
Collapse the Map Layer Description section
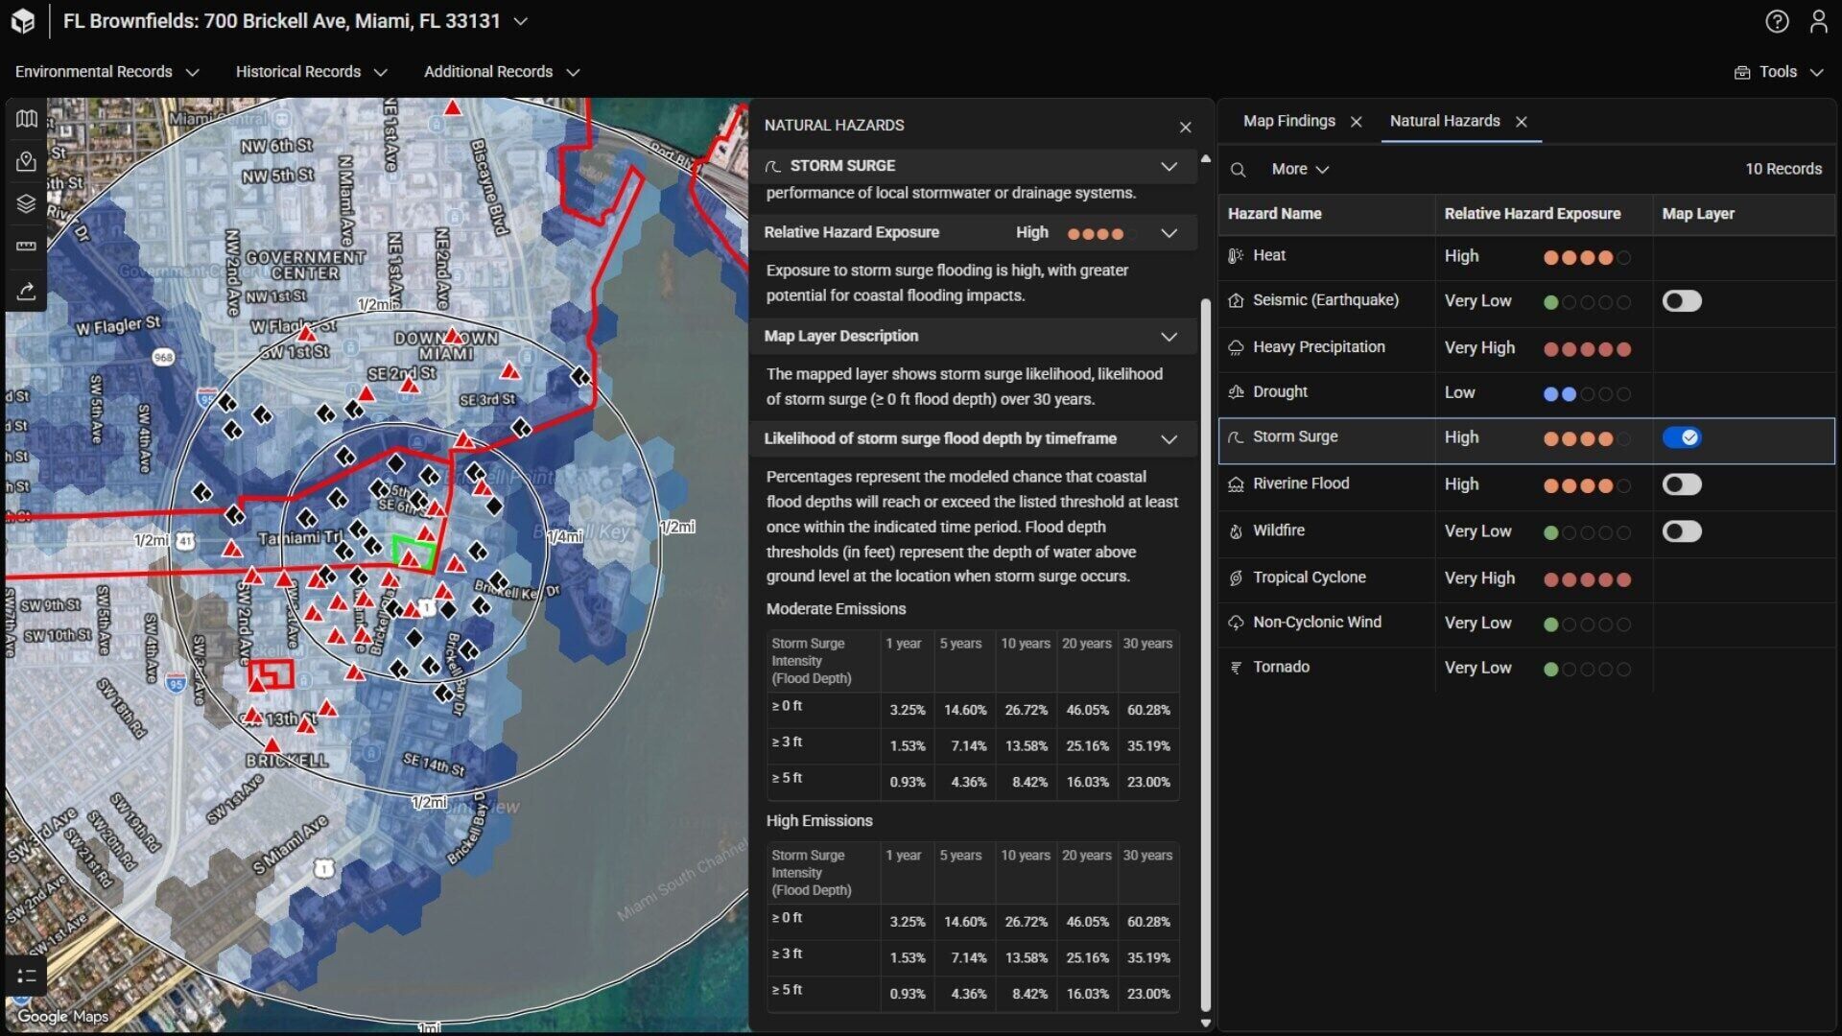(1169, 337)
